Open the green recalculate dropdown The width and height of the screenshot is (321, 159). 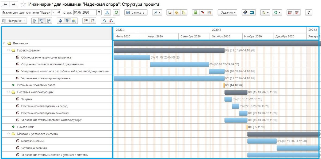[277, 12]
